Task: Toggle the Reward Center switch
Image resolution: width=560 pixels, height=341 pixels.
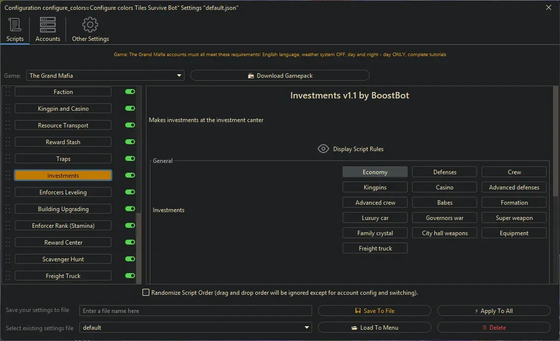Action: click(x=130, y=242)
